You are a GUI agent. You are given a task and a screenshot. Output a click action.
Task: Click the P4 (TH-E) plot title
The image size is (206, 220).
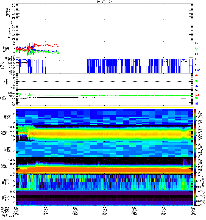pos(104,2)
